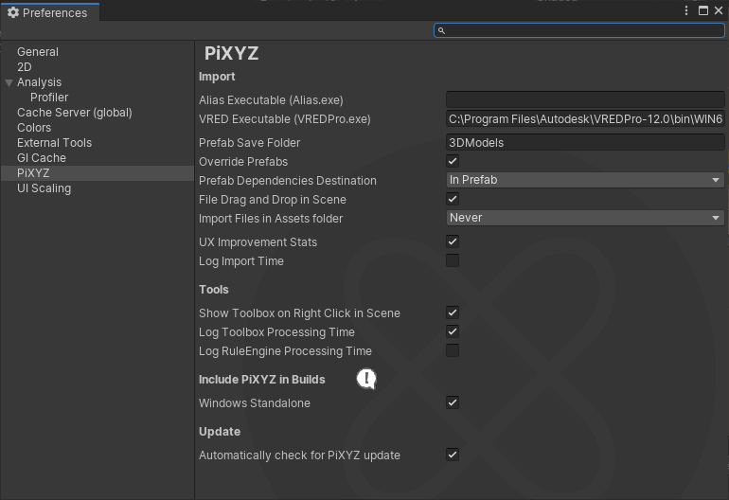Click the PiXYZ page title
Viewport: 729px width, 500px height.
pos(231,53)
